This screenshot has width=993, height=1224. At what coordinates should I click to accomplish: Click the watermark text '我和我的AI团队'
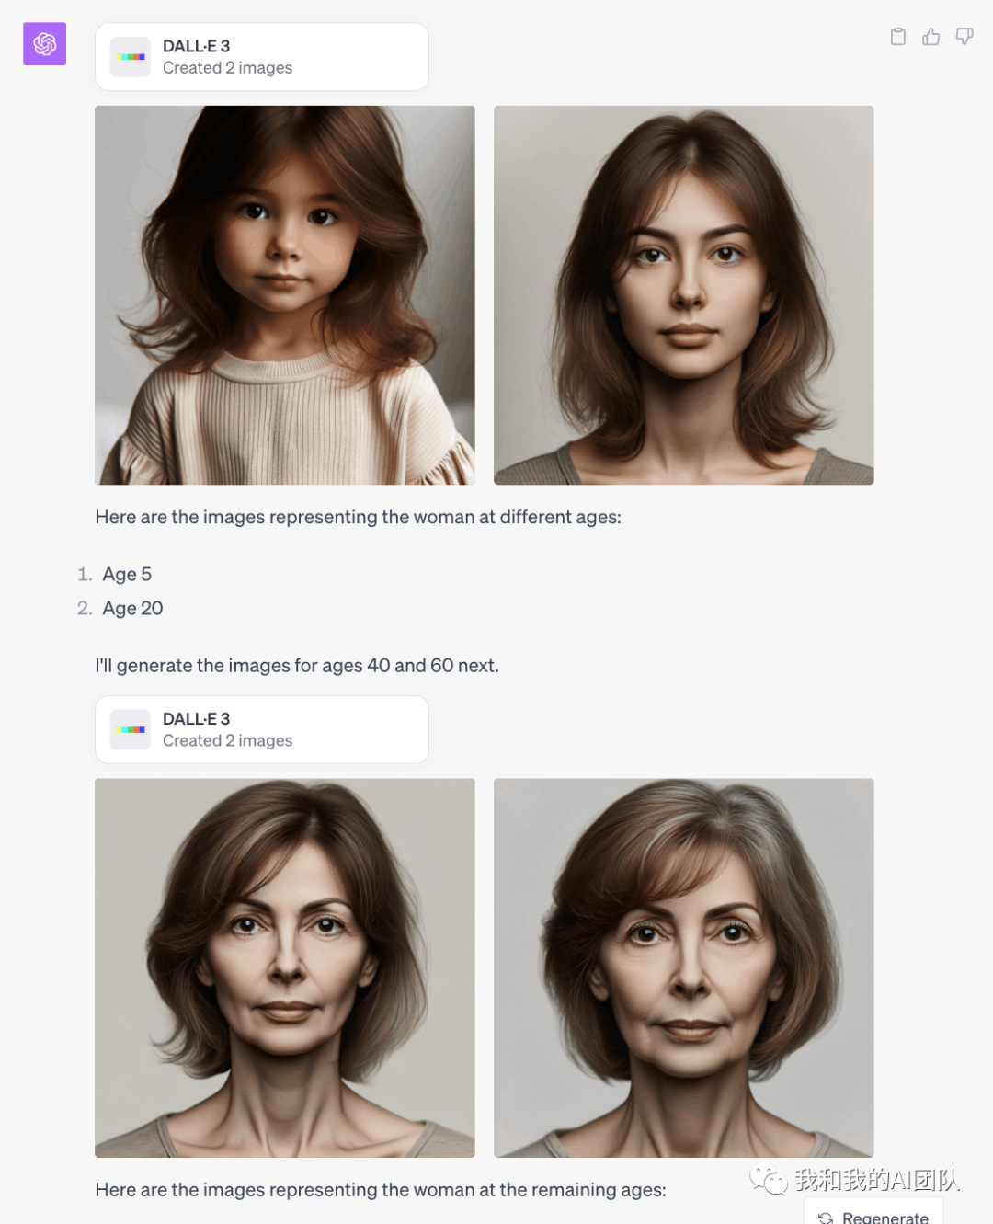877,1179
